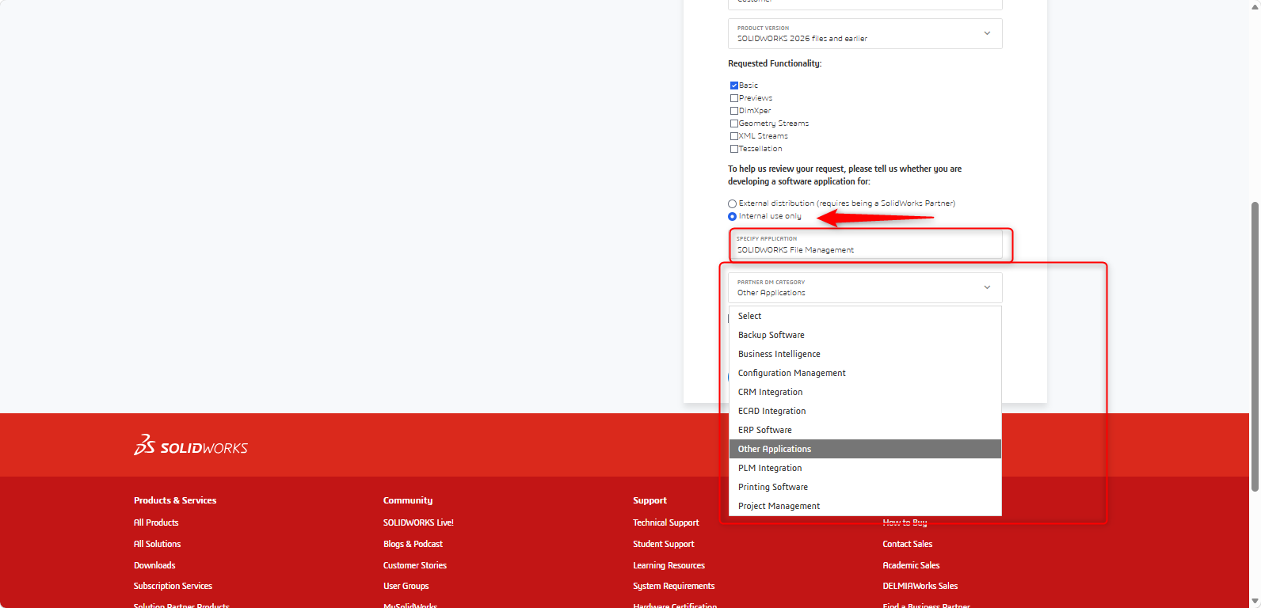Go to Academic Sales link
The width and height of the screenshot is (1261, 608).
(911, 565)
